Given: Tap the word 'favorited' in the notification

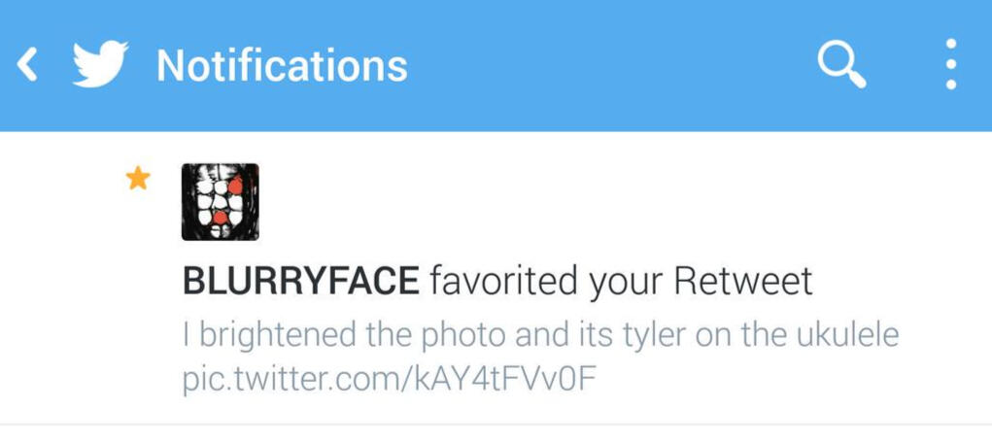Looking at the screenshot, I should (503, 282).
